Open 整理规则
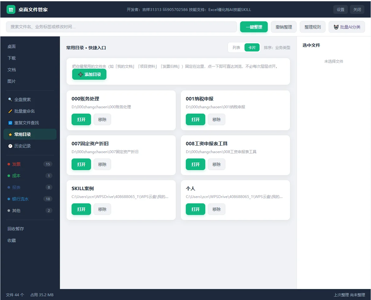The height and width of the screenshot is (300, 371). [313, 27]
